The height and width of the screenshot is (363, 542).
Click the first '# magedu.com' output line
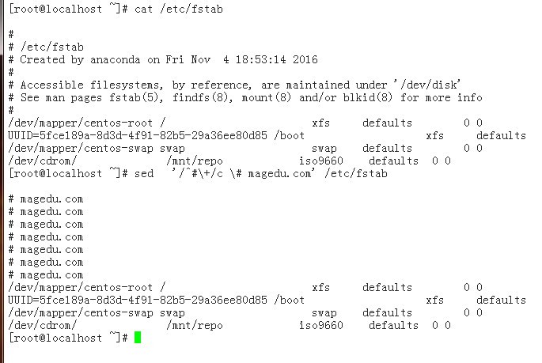pos(46,199)
